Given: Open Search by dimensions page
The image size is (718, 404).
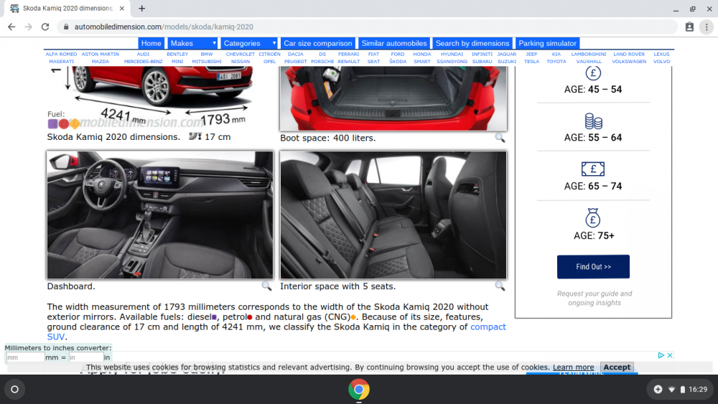Looking at the screenshot, I should (472, 43).
